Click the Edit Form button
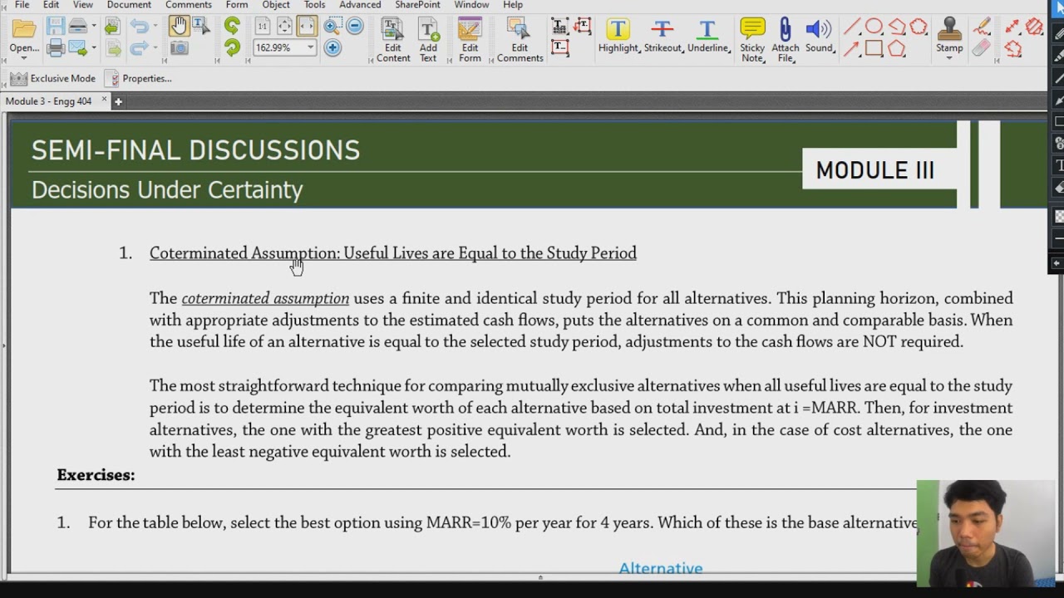The image size is (1064, 598). point(470,41)
